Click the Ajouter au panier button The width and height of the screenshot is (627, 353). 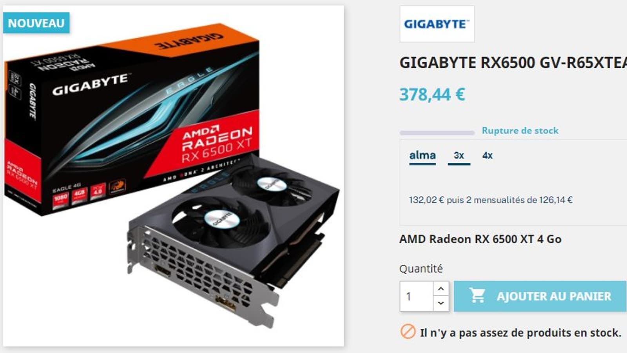[540, 296]
